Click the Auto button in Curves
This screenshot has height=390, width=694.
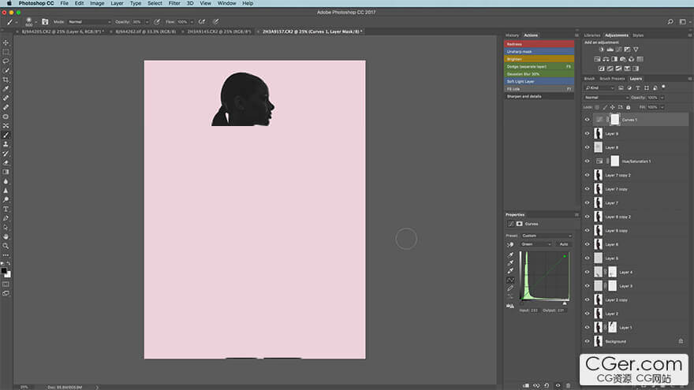pyautogui.click(x=563, y=244)
